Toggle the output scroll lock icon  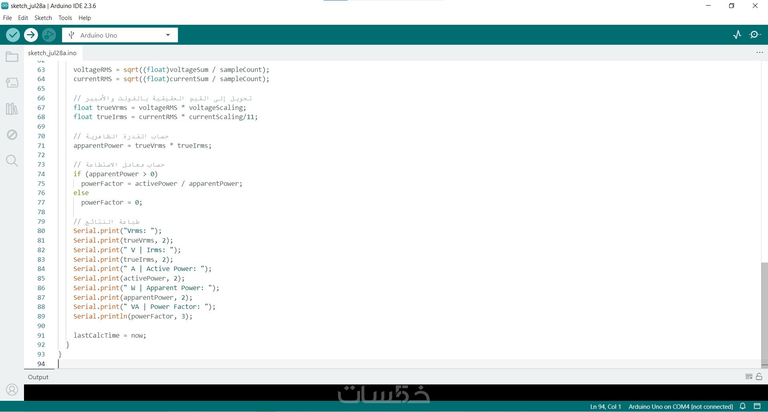[759, 376]
